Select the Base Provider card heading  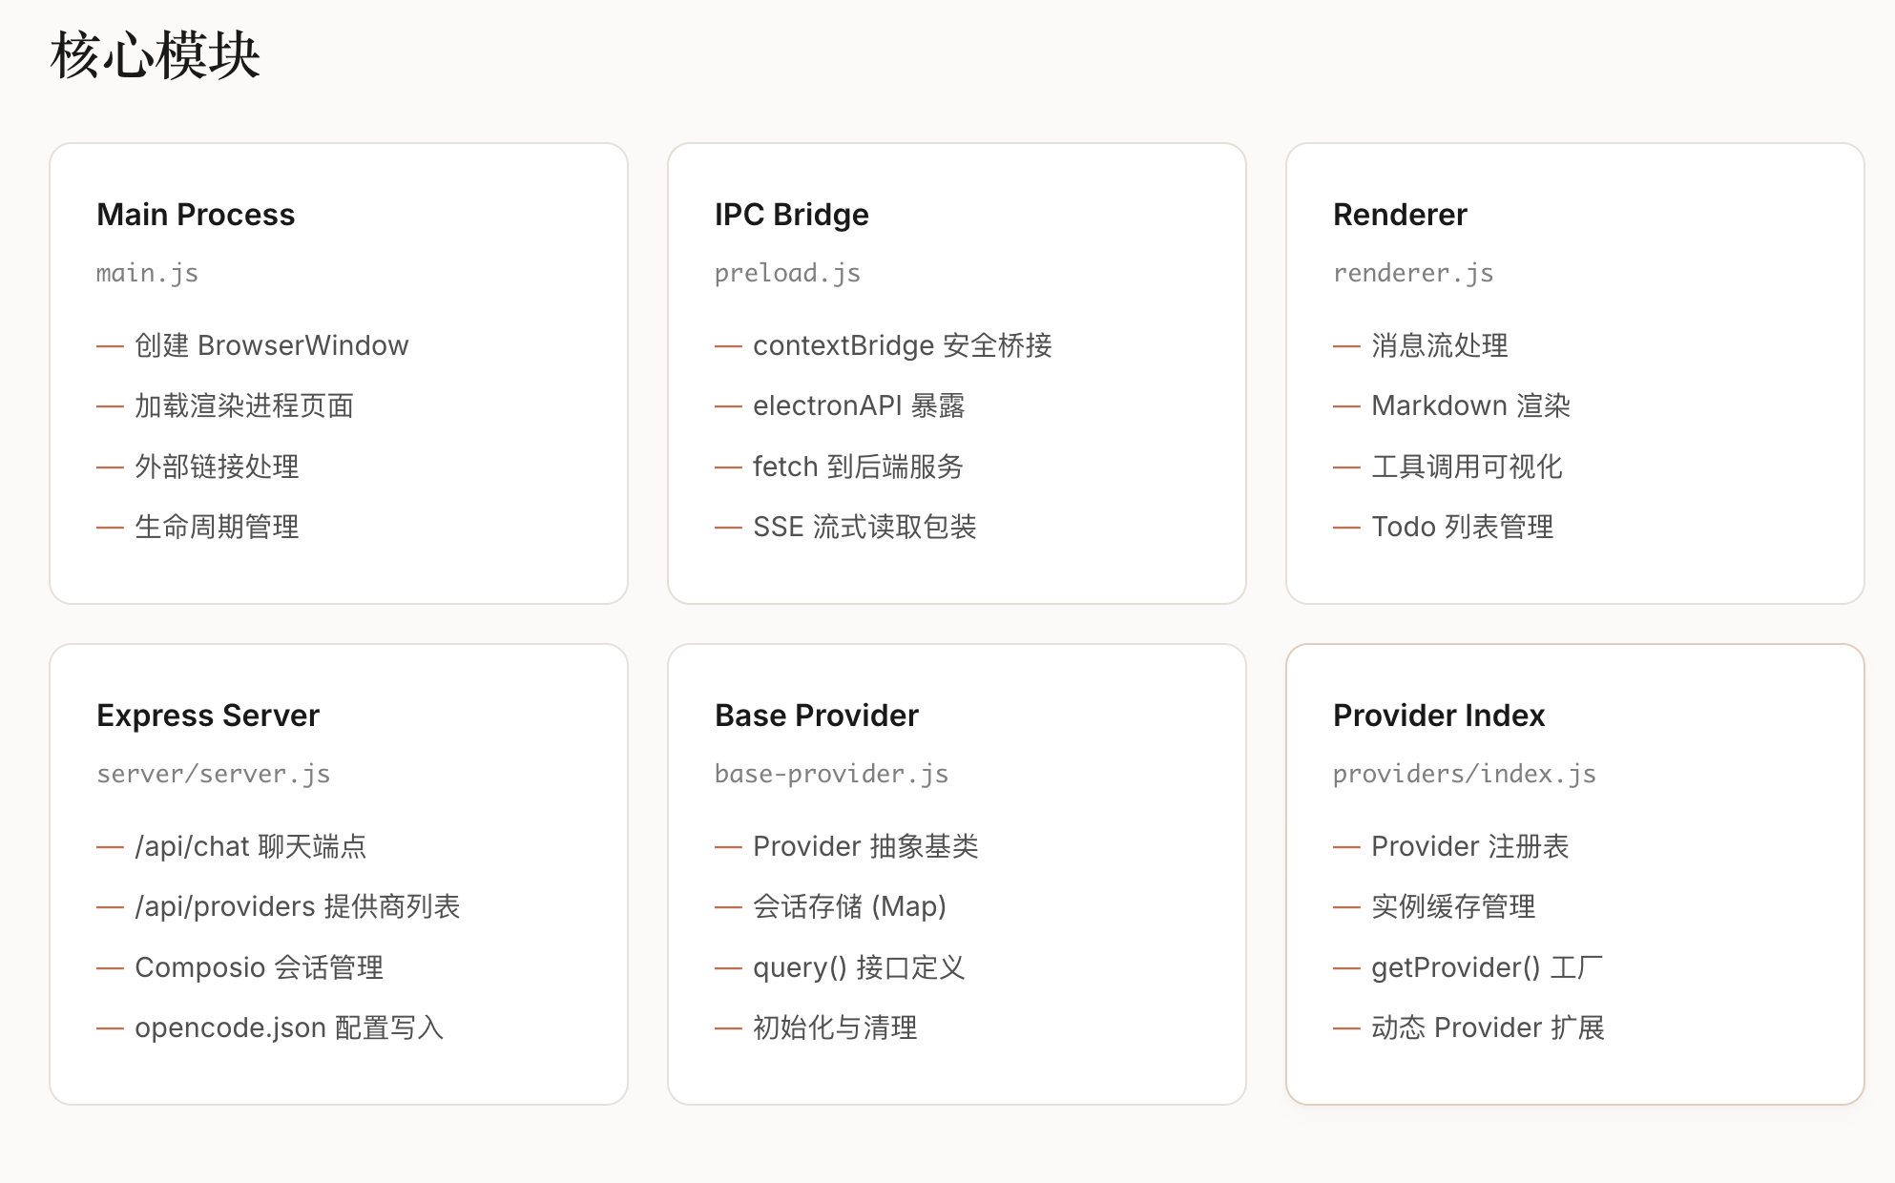point(816,716)
